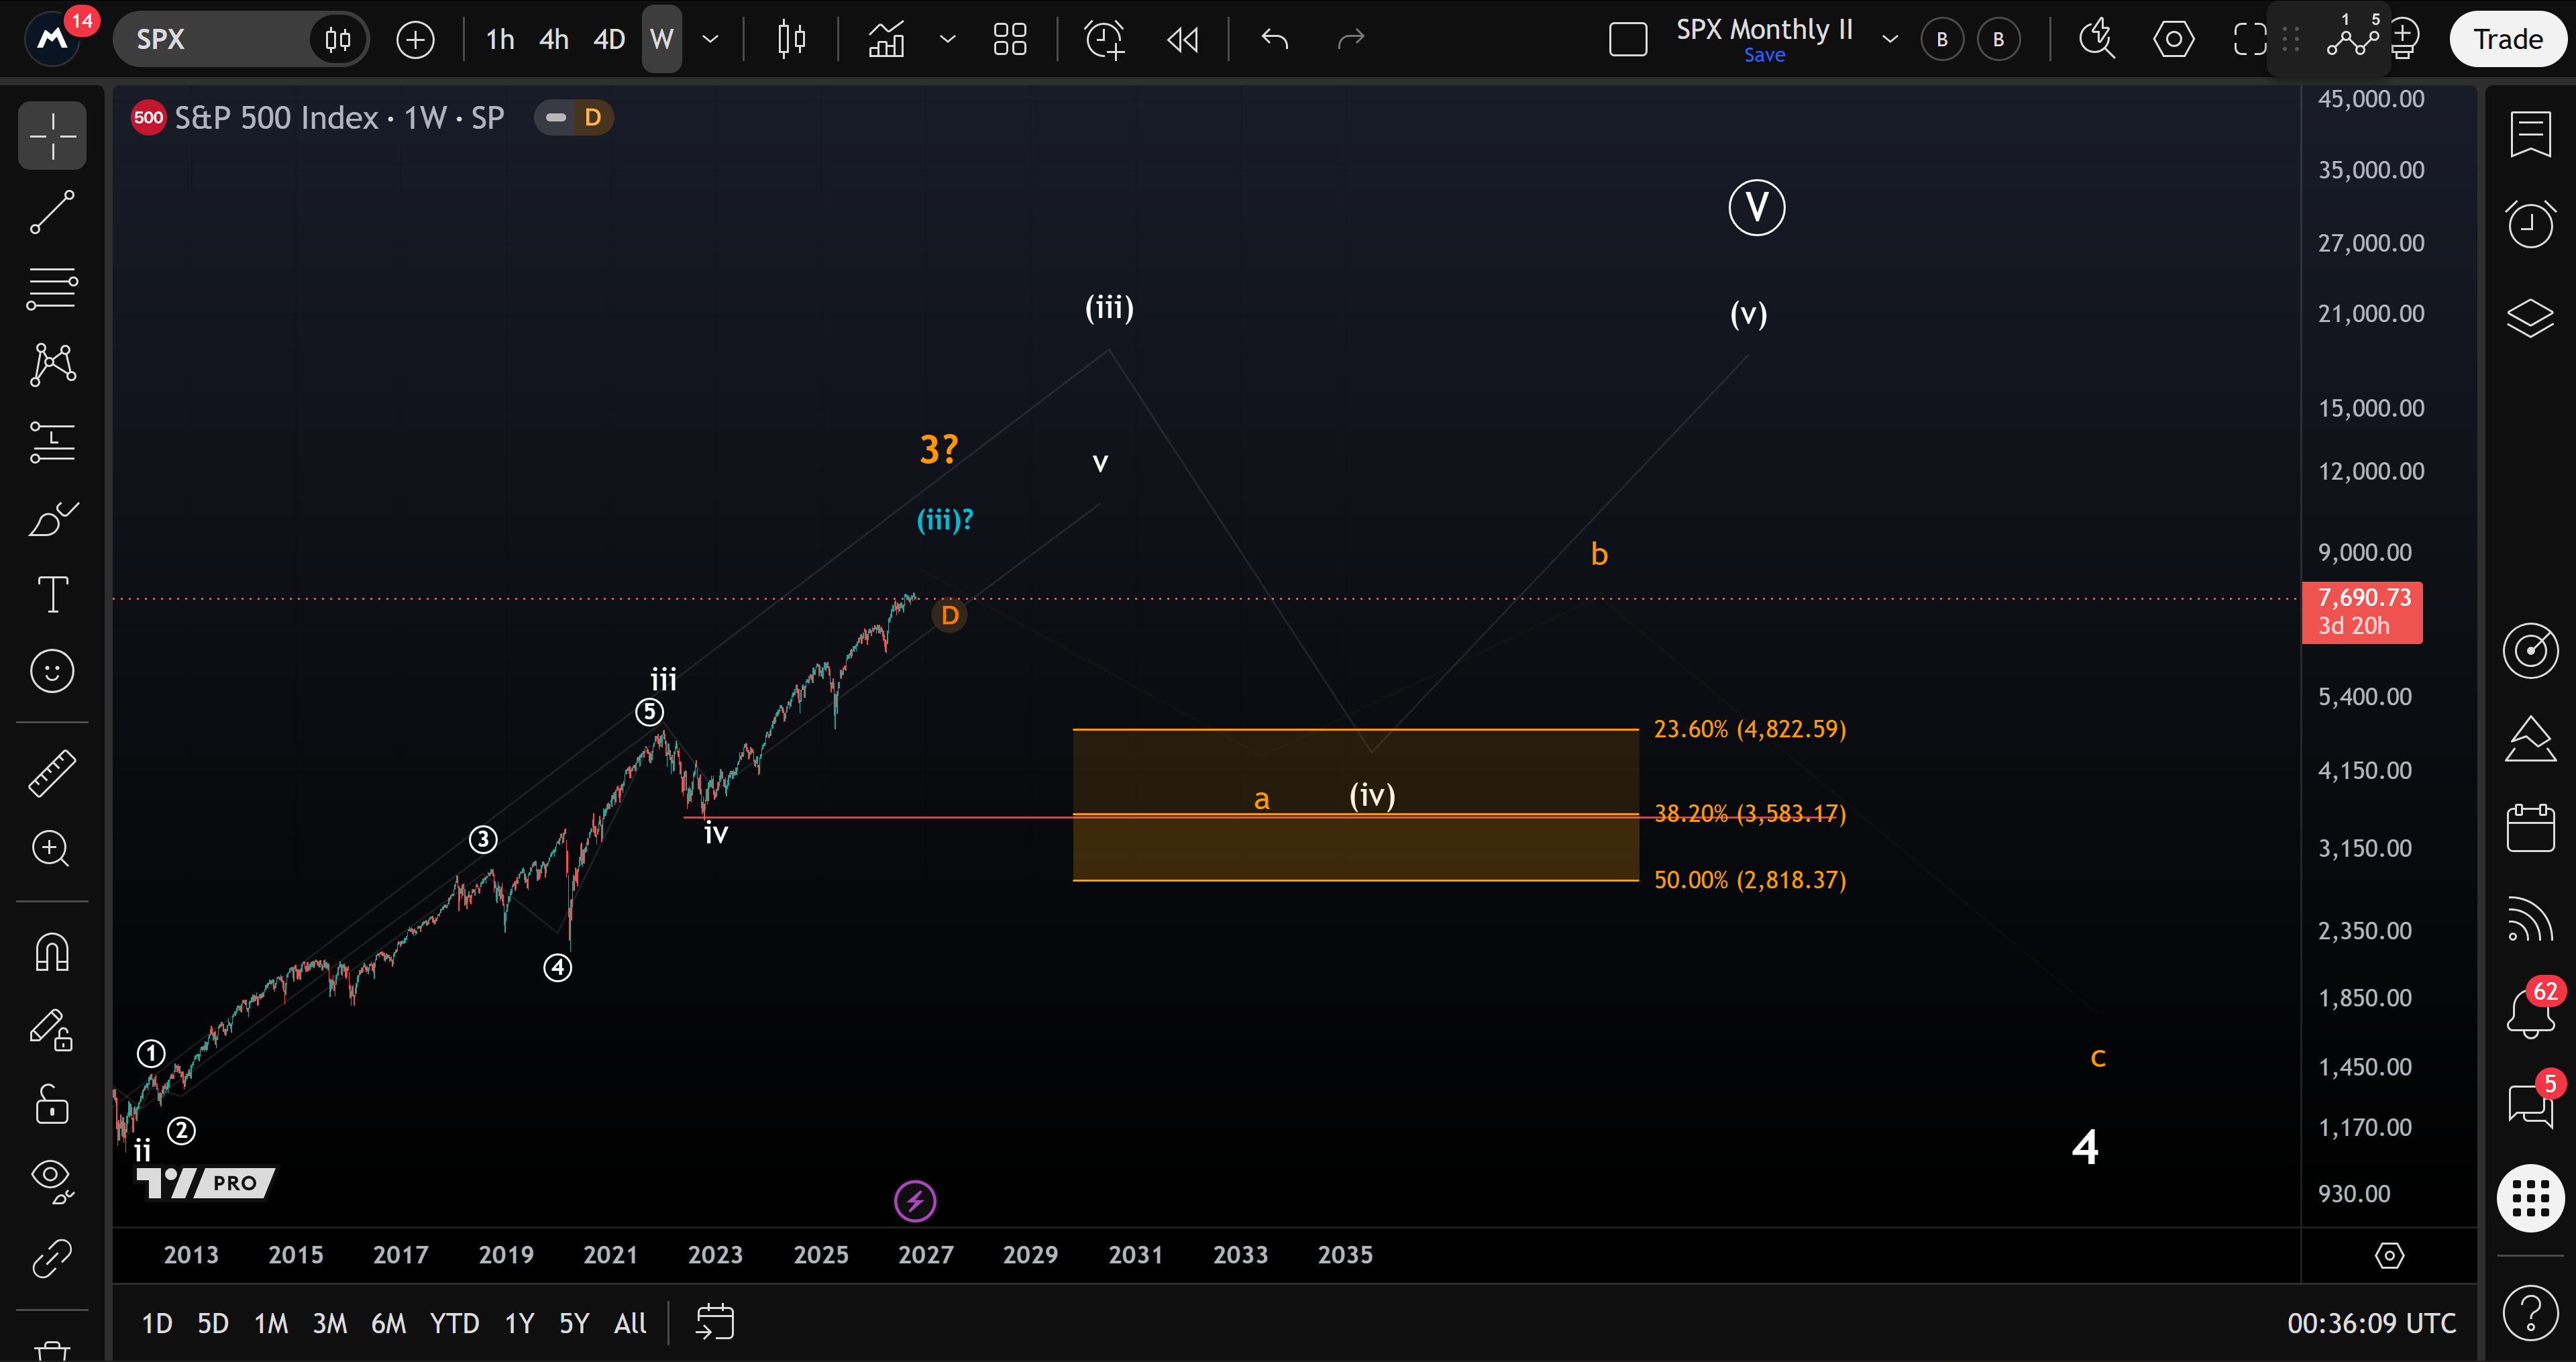
Task: Open the forecasting and measurement tools
Action: tap(52, 442)
